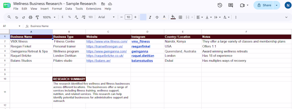
Task: Click the font size input box
Action: coord(128,17)
